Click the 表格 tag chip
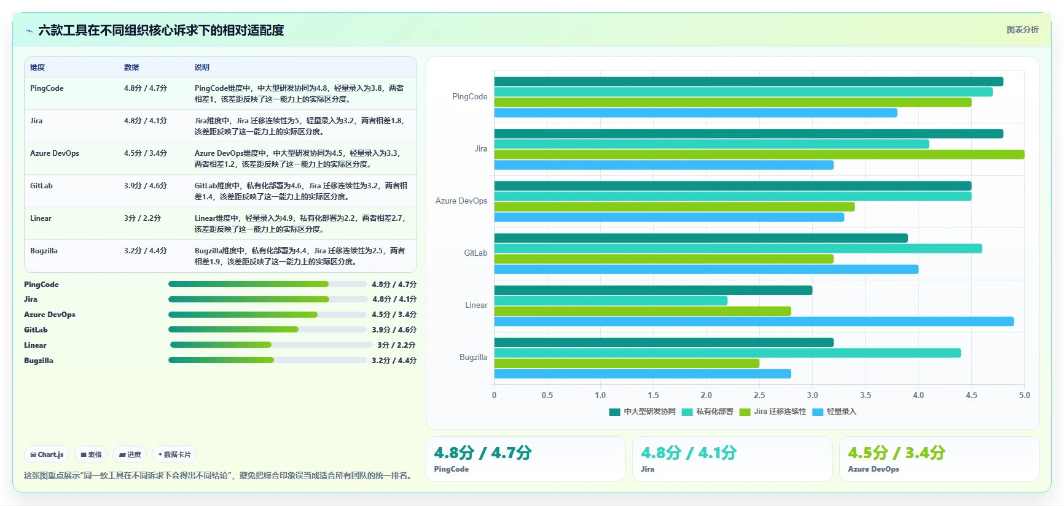 coord(91,454)
